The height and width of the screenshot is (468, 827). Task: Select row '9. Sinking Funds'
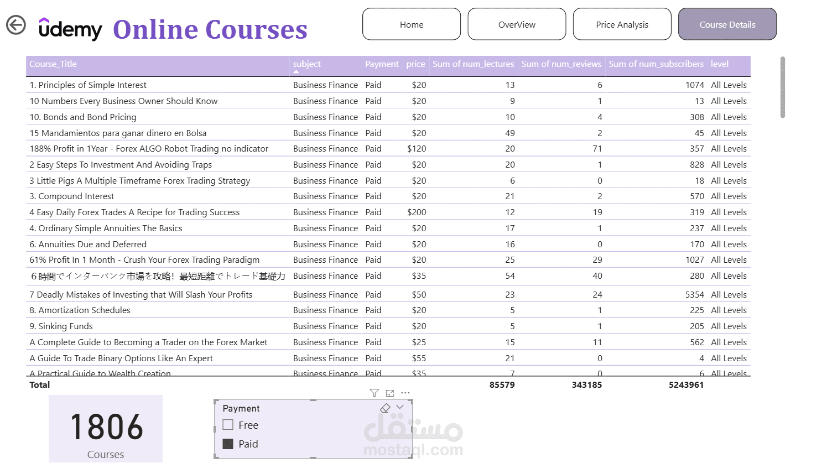click(388, 326)
